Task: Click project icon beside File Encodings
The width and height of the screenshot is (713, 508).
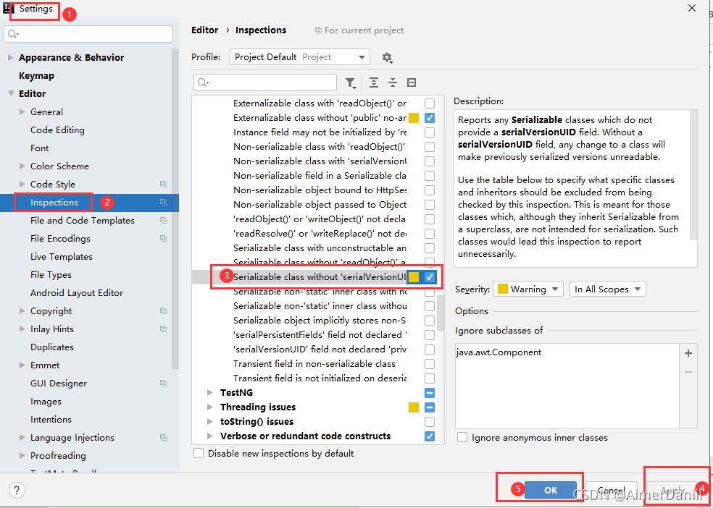Action: click(x=163, y=239)
